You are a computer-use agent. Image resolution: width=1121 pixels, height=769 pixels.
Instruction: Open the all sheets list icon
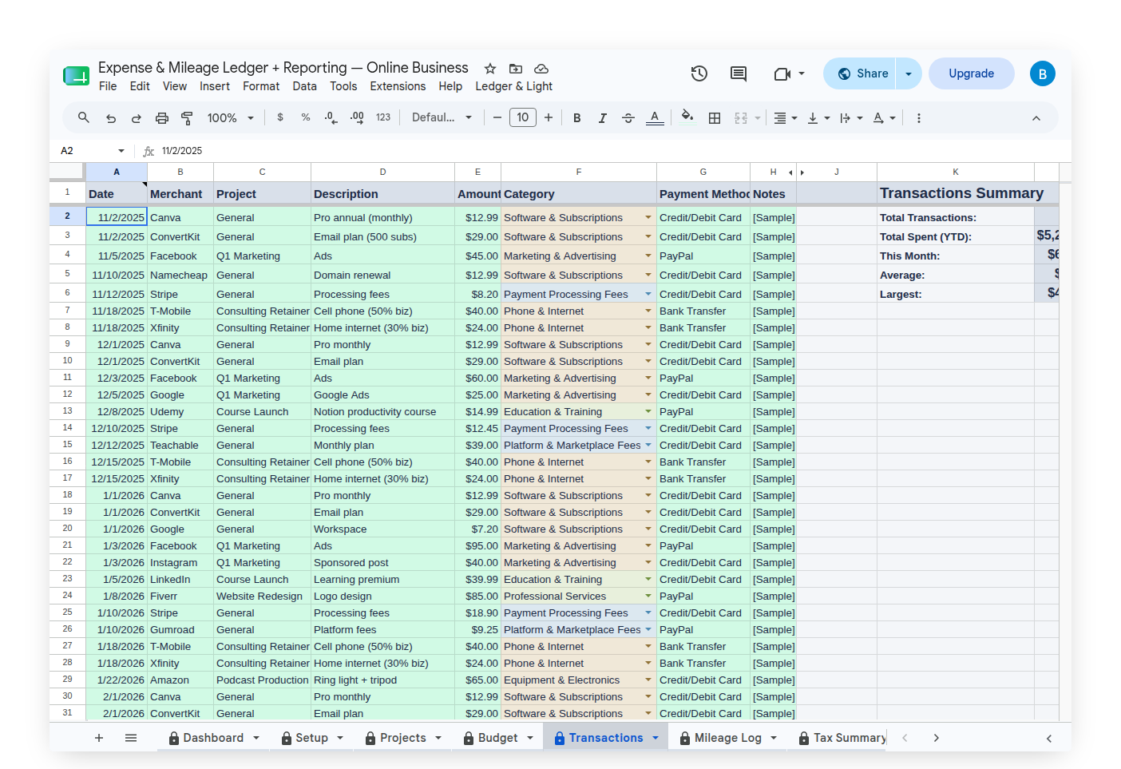[131, 738]
